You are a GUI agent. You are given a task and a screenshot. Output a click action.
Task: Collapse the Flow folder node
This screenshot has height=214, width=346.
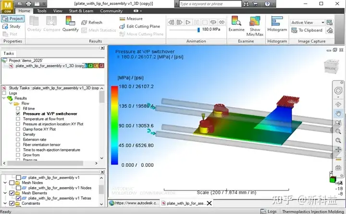coord(11,103)
